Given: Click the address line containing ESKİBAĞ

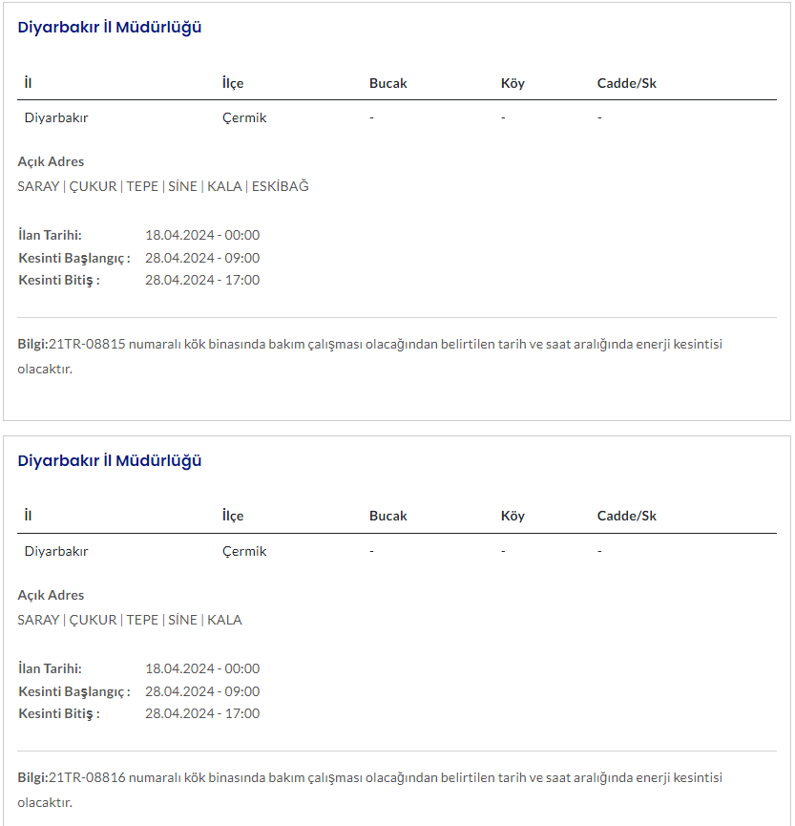Looking at the screenshot, I should tap(163, 186).
